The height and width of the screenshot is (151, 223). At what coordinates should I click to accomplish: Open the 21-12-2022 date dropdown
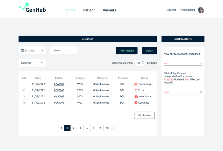pos(32,51)
